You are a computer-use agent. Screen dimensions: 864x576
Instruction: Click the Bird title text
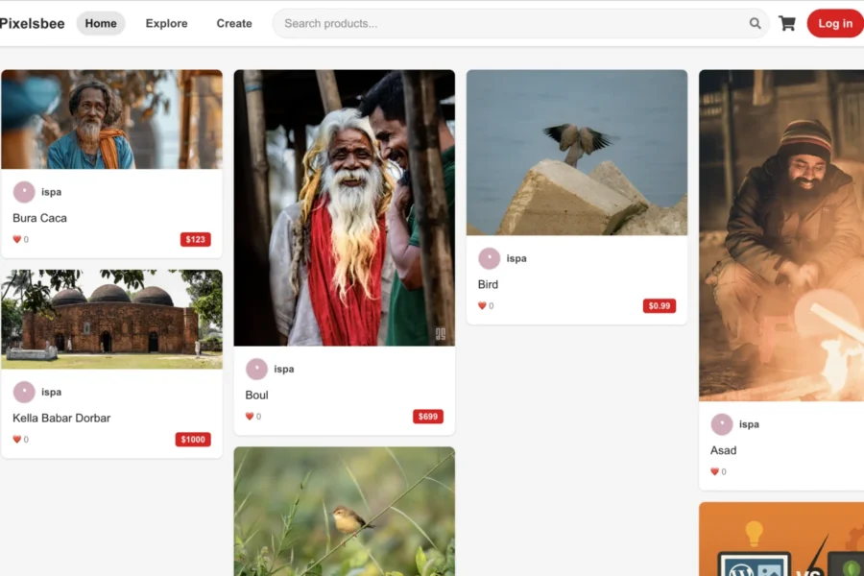point(488,284)
